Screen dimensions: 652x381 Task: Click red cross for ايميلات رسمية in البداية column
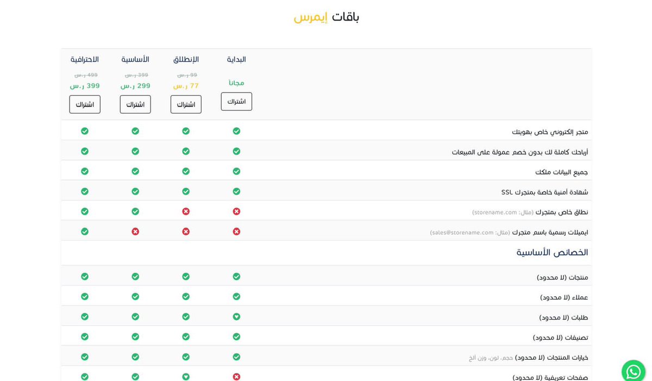pyautogui.click(x=236, y=232)
